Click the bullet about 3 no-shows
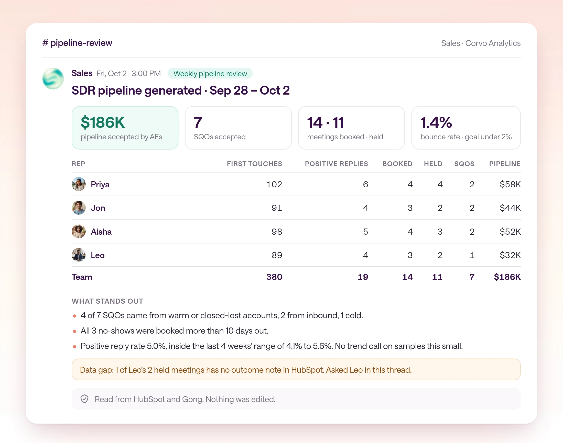The height and width of the screenshot is (443, 563). [x=174, y=331]
